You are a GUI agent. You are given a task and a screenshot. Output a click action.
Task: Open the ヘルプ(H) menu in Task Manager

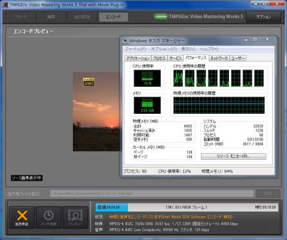click(209, 49)
